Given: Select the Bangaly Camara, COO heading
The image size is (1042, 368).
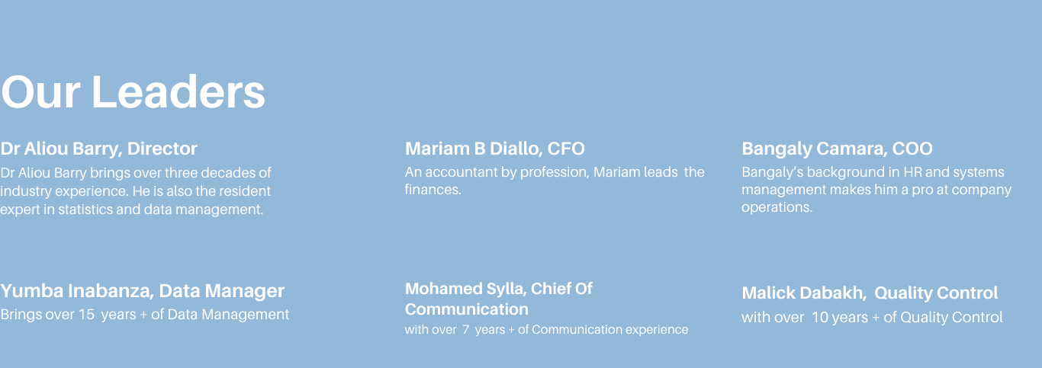Looking at the screenshot, I should [x=837, y=149].
